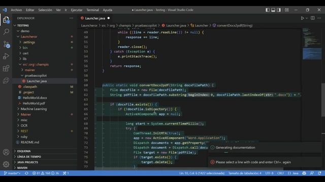Change UTF-8 file encoding
325x182 pixels.
tap(269, 173)
